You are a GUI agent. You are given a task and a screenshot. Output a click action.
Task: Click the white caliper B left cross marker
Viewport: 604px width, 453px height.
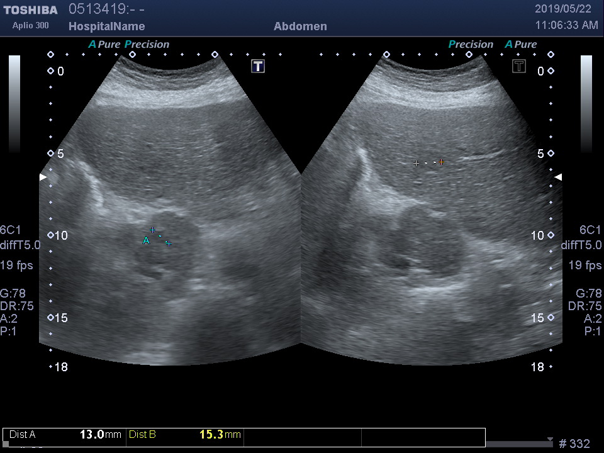coord(416,163)
